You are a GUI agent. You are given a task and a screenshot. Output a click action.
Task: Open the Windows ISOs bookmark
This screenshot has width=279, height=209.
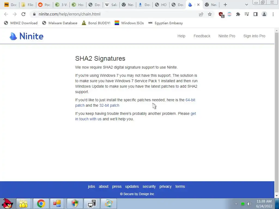click(129, 23)
